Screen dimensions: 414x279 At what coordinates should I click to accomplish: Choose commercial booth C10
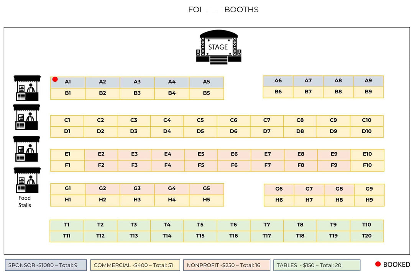[x=367, y=121]
